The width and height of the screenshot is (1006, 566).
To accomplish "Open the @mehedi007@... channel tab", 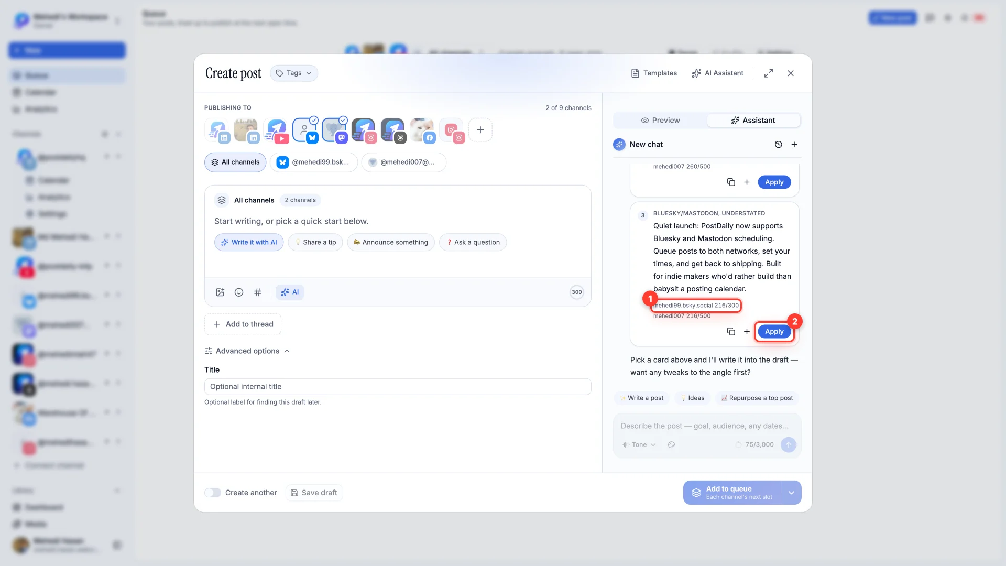I will point(403,162).
